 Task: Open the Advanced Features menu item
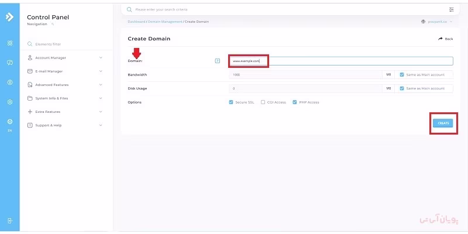[64, 85]
